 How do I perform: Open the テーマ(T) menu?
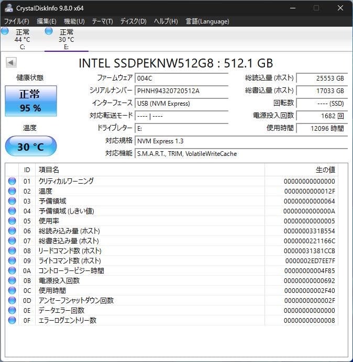pyautogui.click(x=103, y=21)
